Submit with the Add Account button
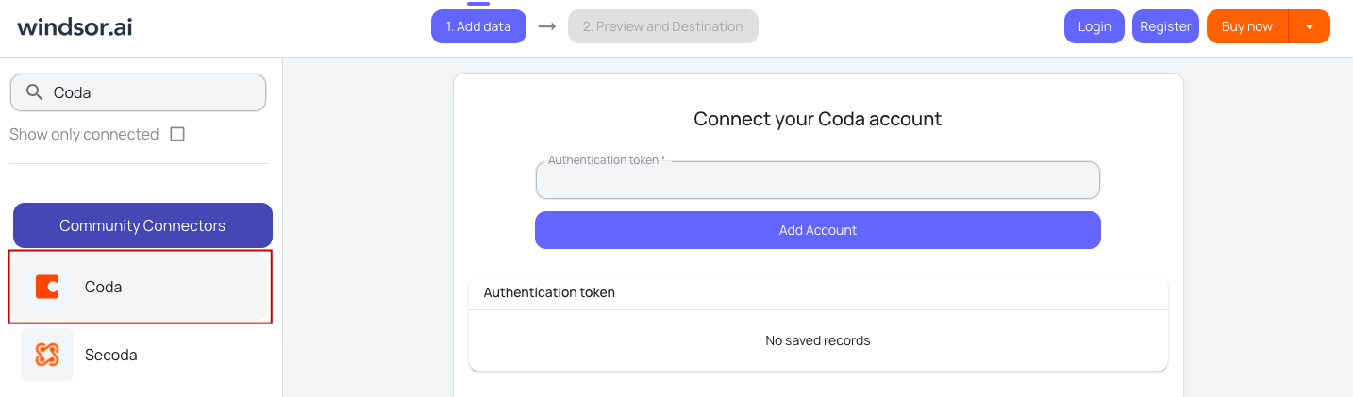The image size is (1353, 397). [x=817, y=230]
